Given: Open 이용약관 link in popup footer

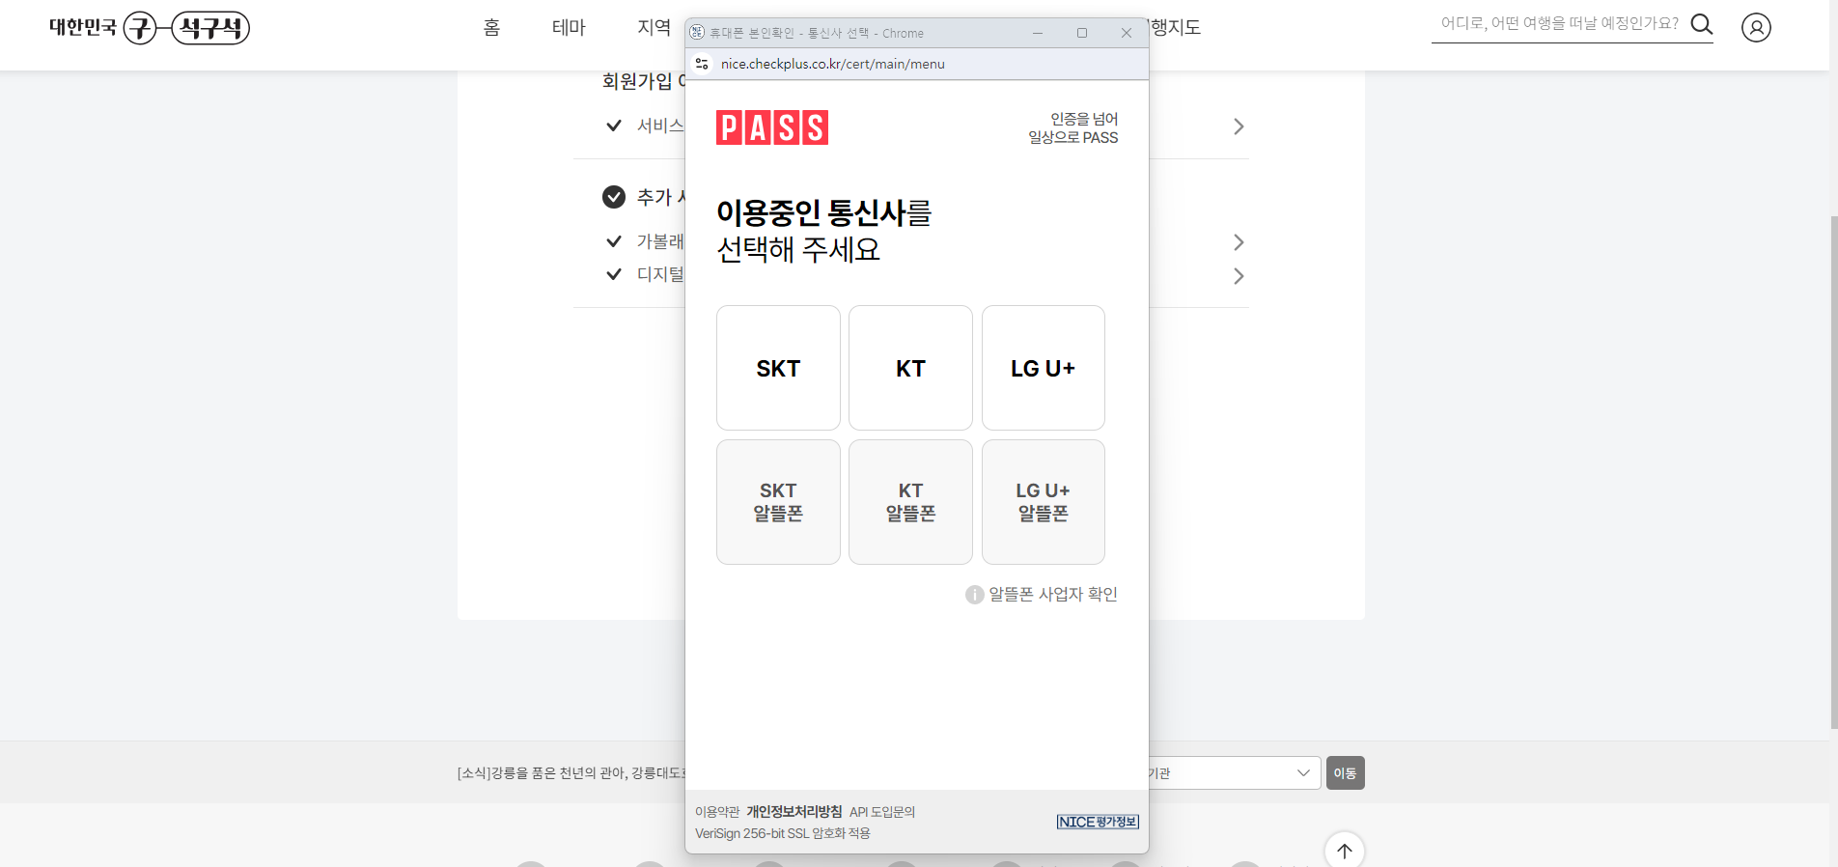Looking at the screenshot, I should pyautogui.click(x=717, y=812).
